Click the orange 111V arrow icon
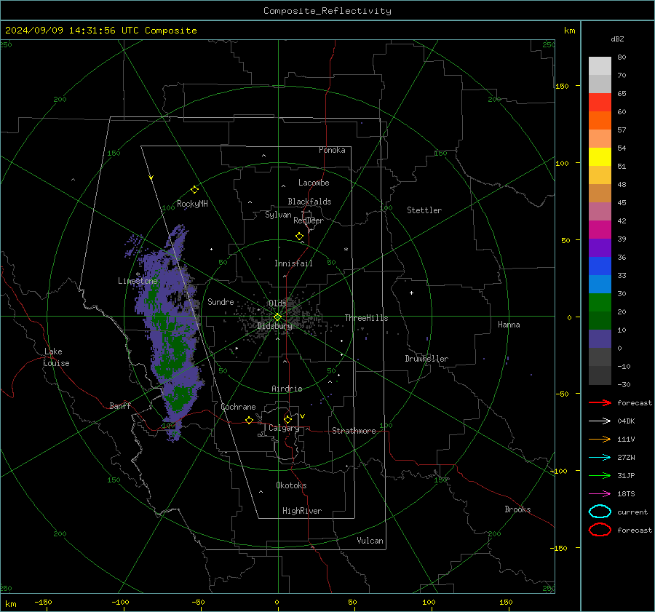The height and width of the screenshot is (612, 655). (x=600, y=439)
